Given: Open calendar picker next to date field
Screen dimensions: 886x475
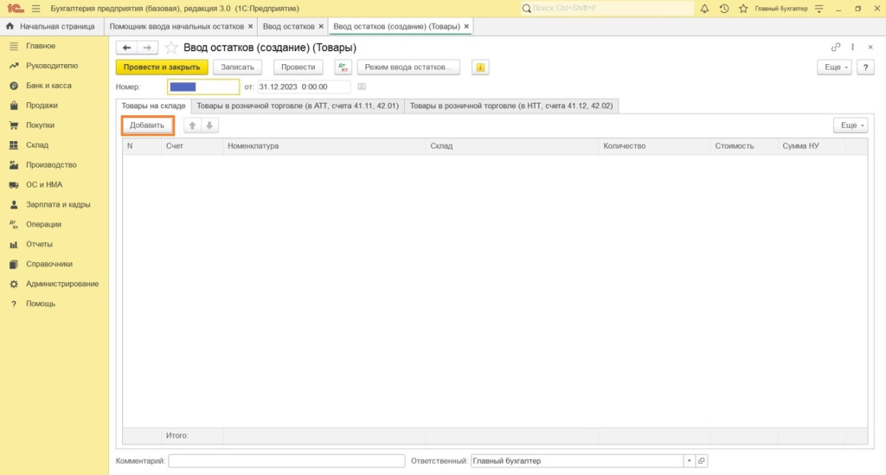Looking at the screenshot, I should click(362, 87).
